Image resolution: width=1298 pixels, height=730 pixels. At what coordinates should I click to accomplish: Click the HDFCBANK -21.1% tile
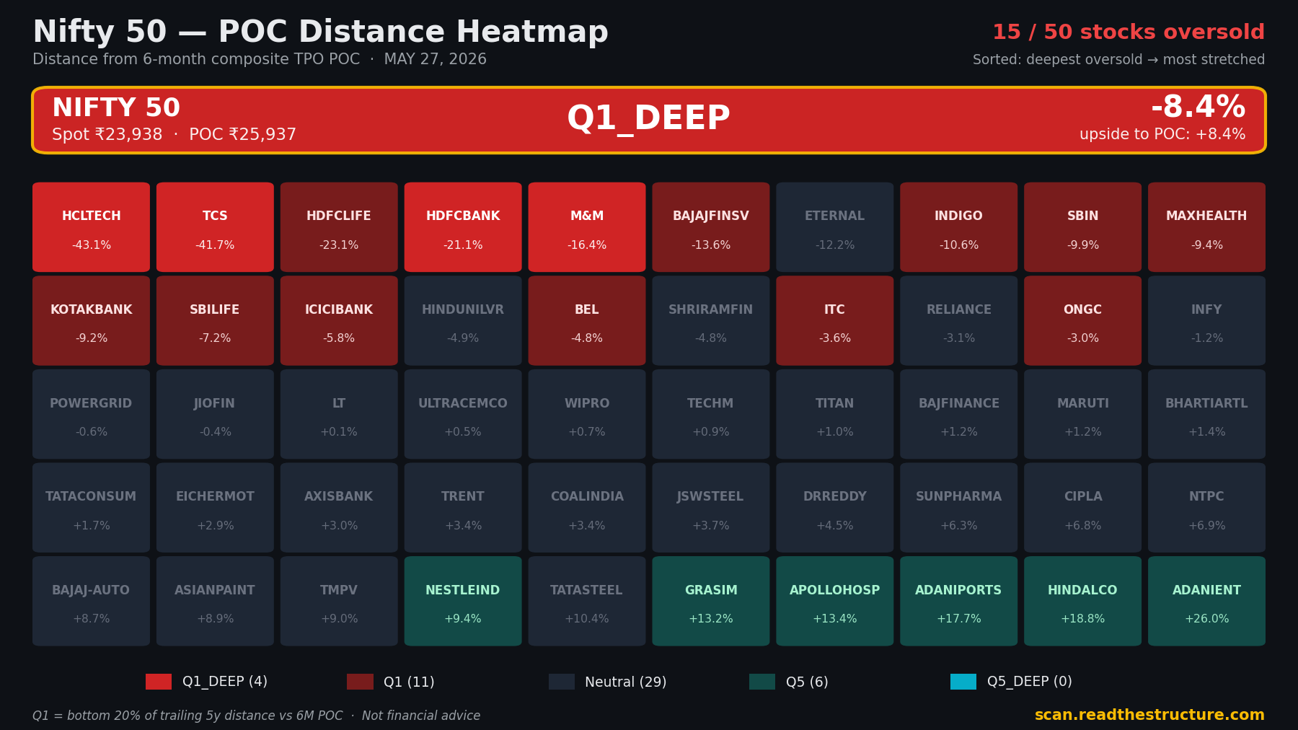(463, 227)
